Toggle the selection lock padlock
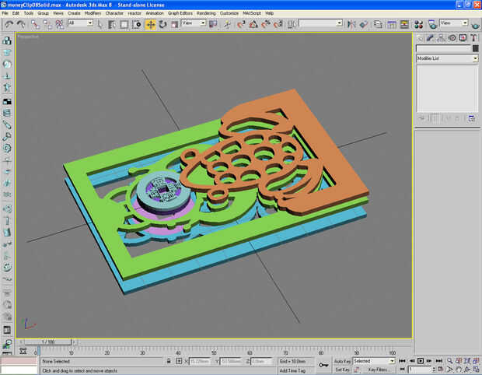 click(x=168, y=361)
